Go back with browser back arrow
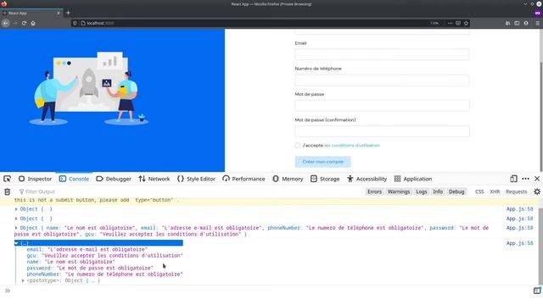Screen dimensions: 543x305 [x=6, y=23]
